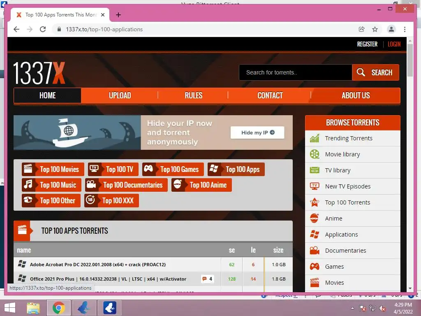
Task: Open Top 100 Documentaries category
Action: pyautogui.click(x=126, y=185)
